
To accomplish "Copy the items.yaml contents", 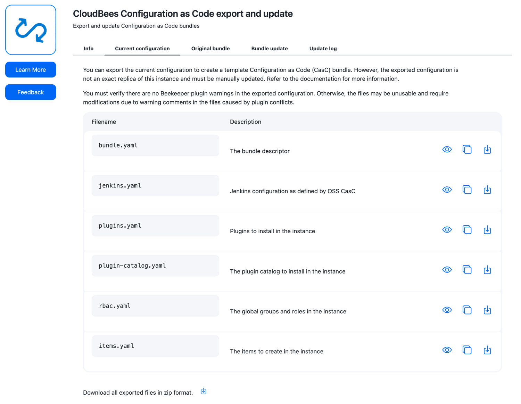I will pyautogui.click(x=467, y=350).
